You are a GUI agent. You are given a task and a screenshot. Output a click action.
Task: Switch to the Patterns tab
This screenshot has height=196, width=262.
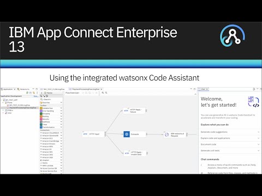23,89
